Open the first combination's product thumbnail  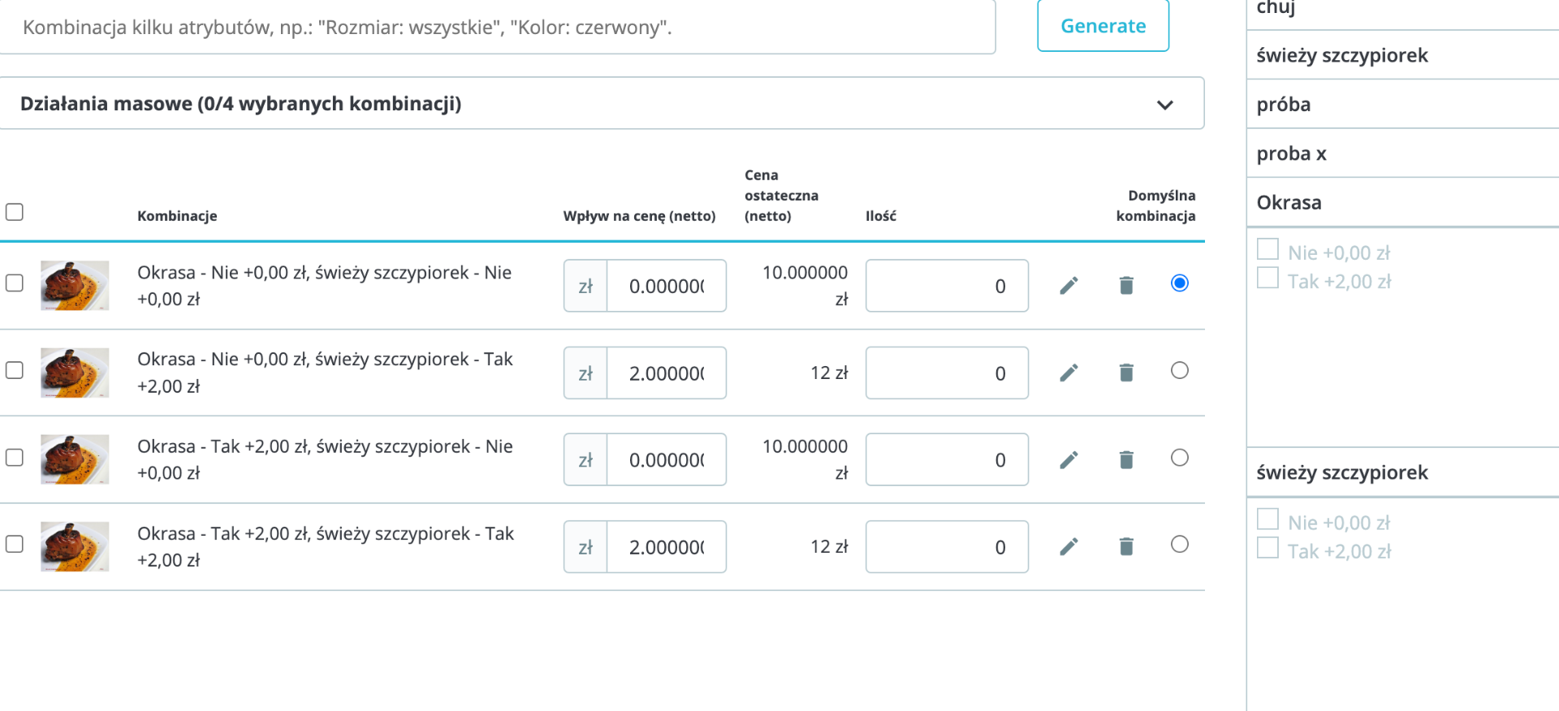tap(75, 285)
